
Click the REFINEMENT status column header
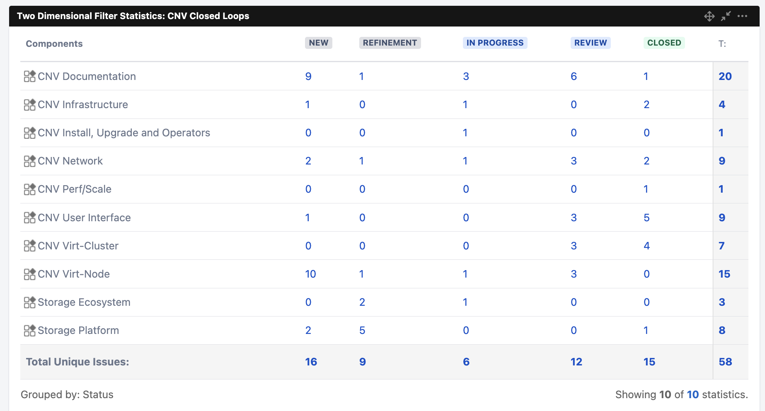[x=390, y=43]
